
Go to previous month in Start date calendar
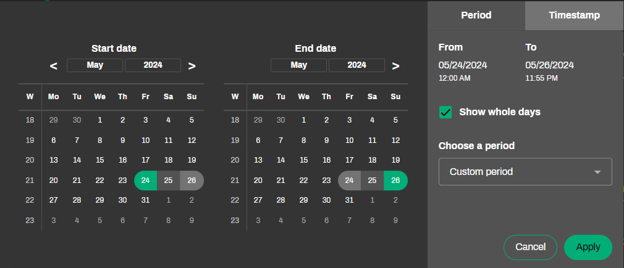[54, 66]
